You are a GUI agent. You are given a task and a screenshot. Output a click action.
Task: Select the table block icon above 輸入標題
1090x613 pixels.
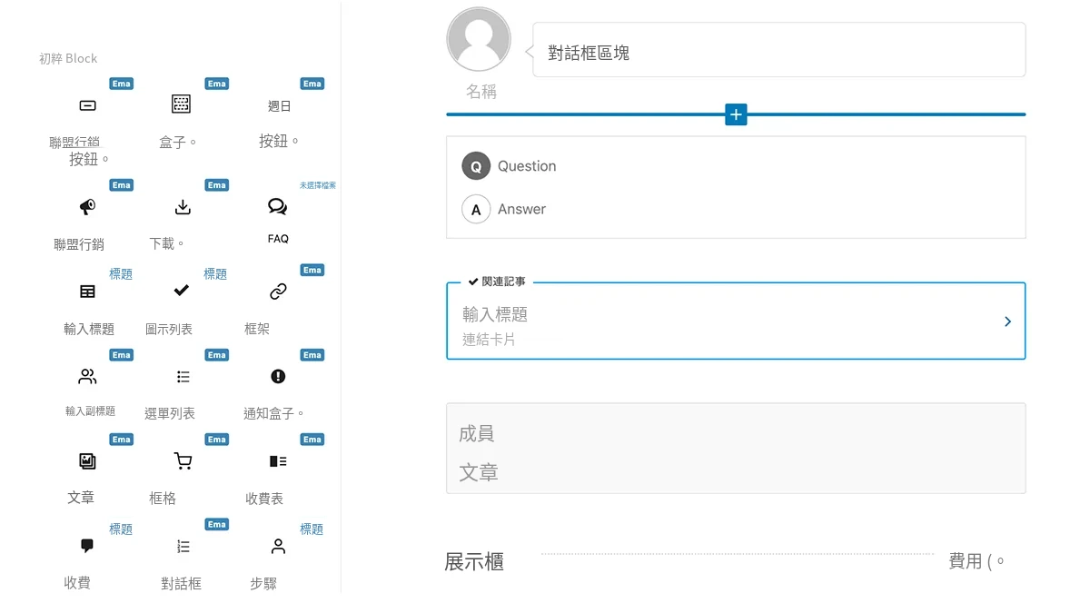[87, 292]
